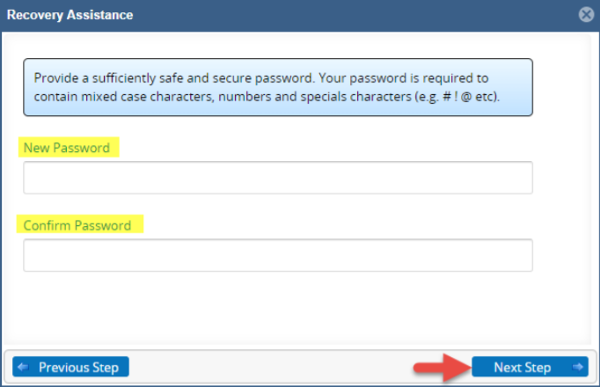Focus the New Password input field
Image resolution: width=600 pixels, height=387 pixels.
(x=278, y=178)
